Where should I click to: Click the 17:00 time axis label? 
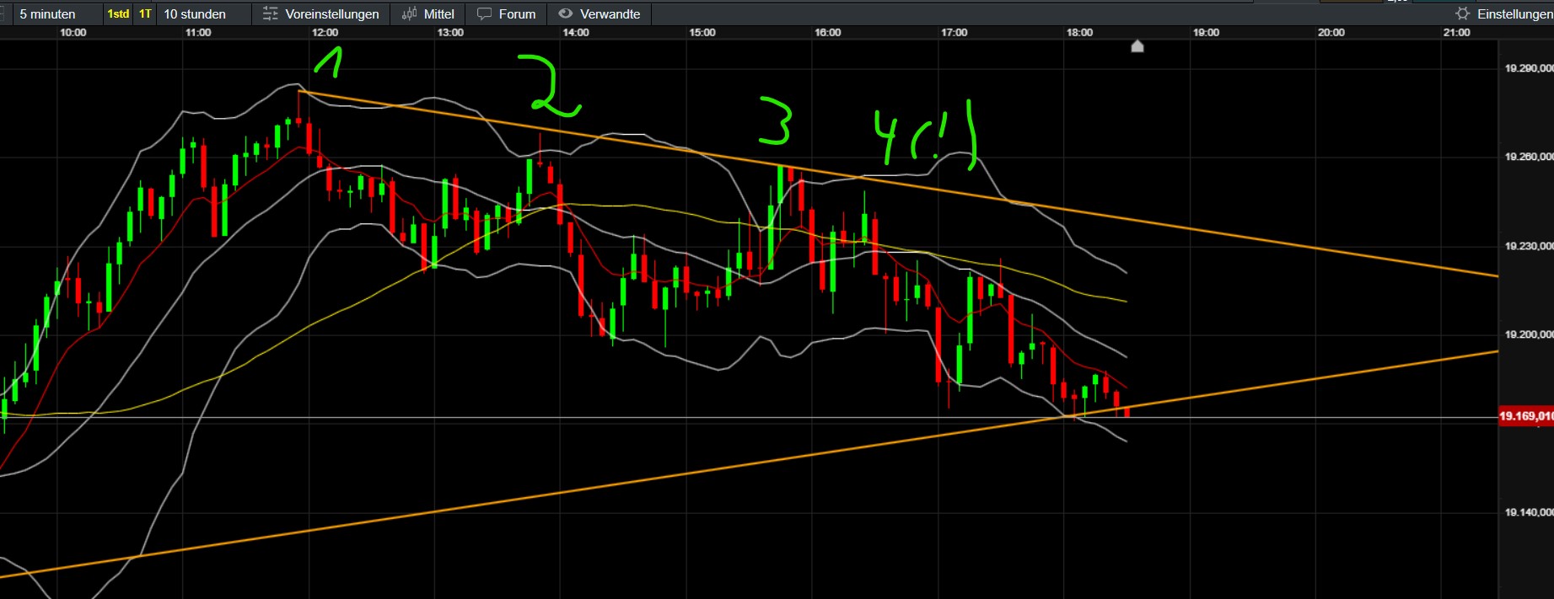click(954, 33)
